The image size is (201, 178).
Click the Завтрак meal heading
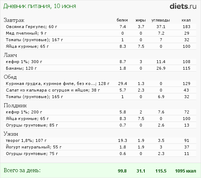14,20
